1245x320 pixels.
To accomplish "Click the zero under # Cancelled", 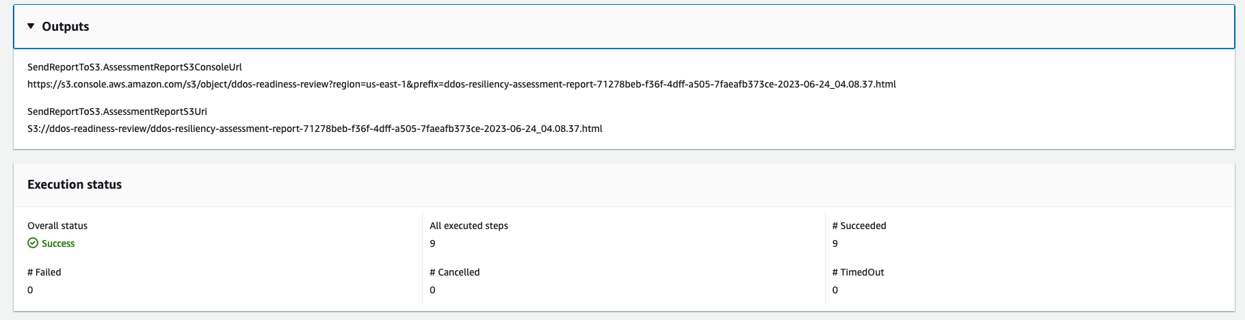I will 432,290.
